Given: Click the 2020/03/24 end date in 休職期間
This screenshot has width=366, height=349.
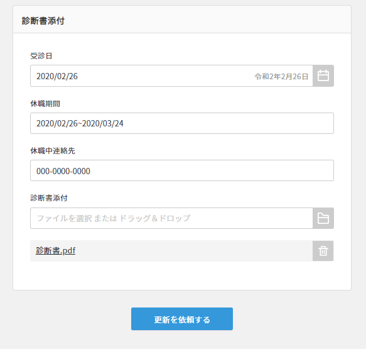Looking at the screenshot, I should click(x=103, y=123).
